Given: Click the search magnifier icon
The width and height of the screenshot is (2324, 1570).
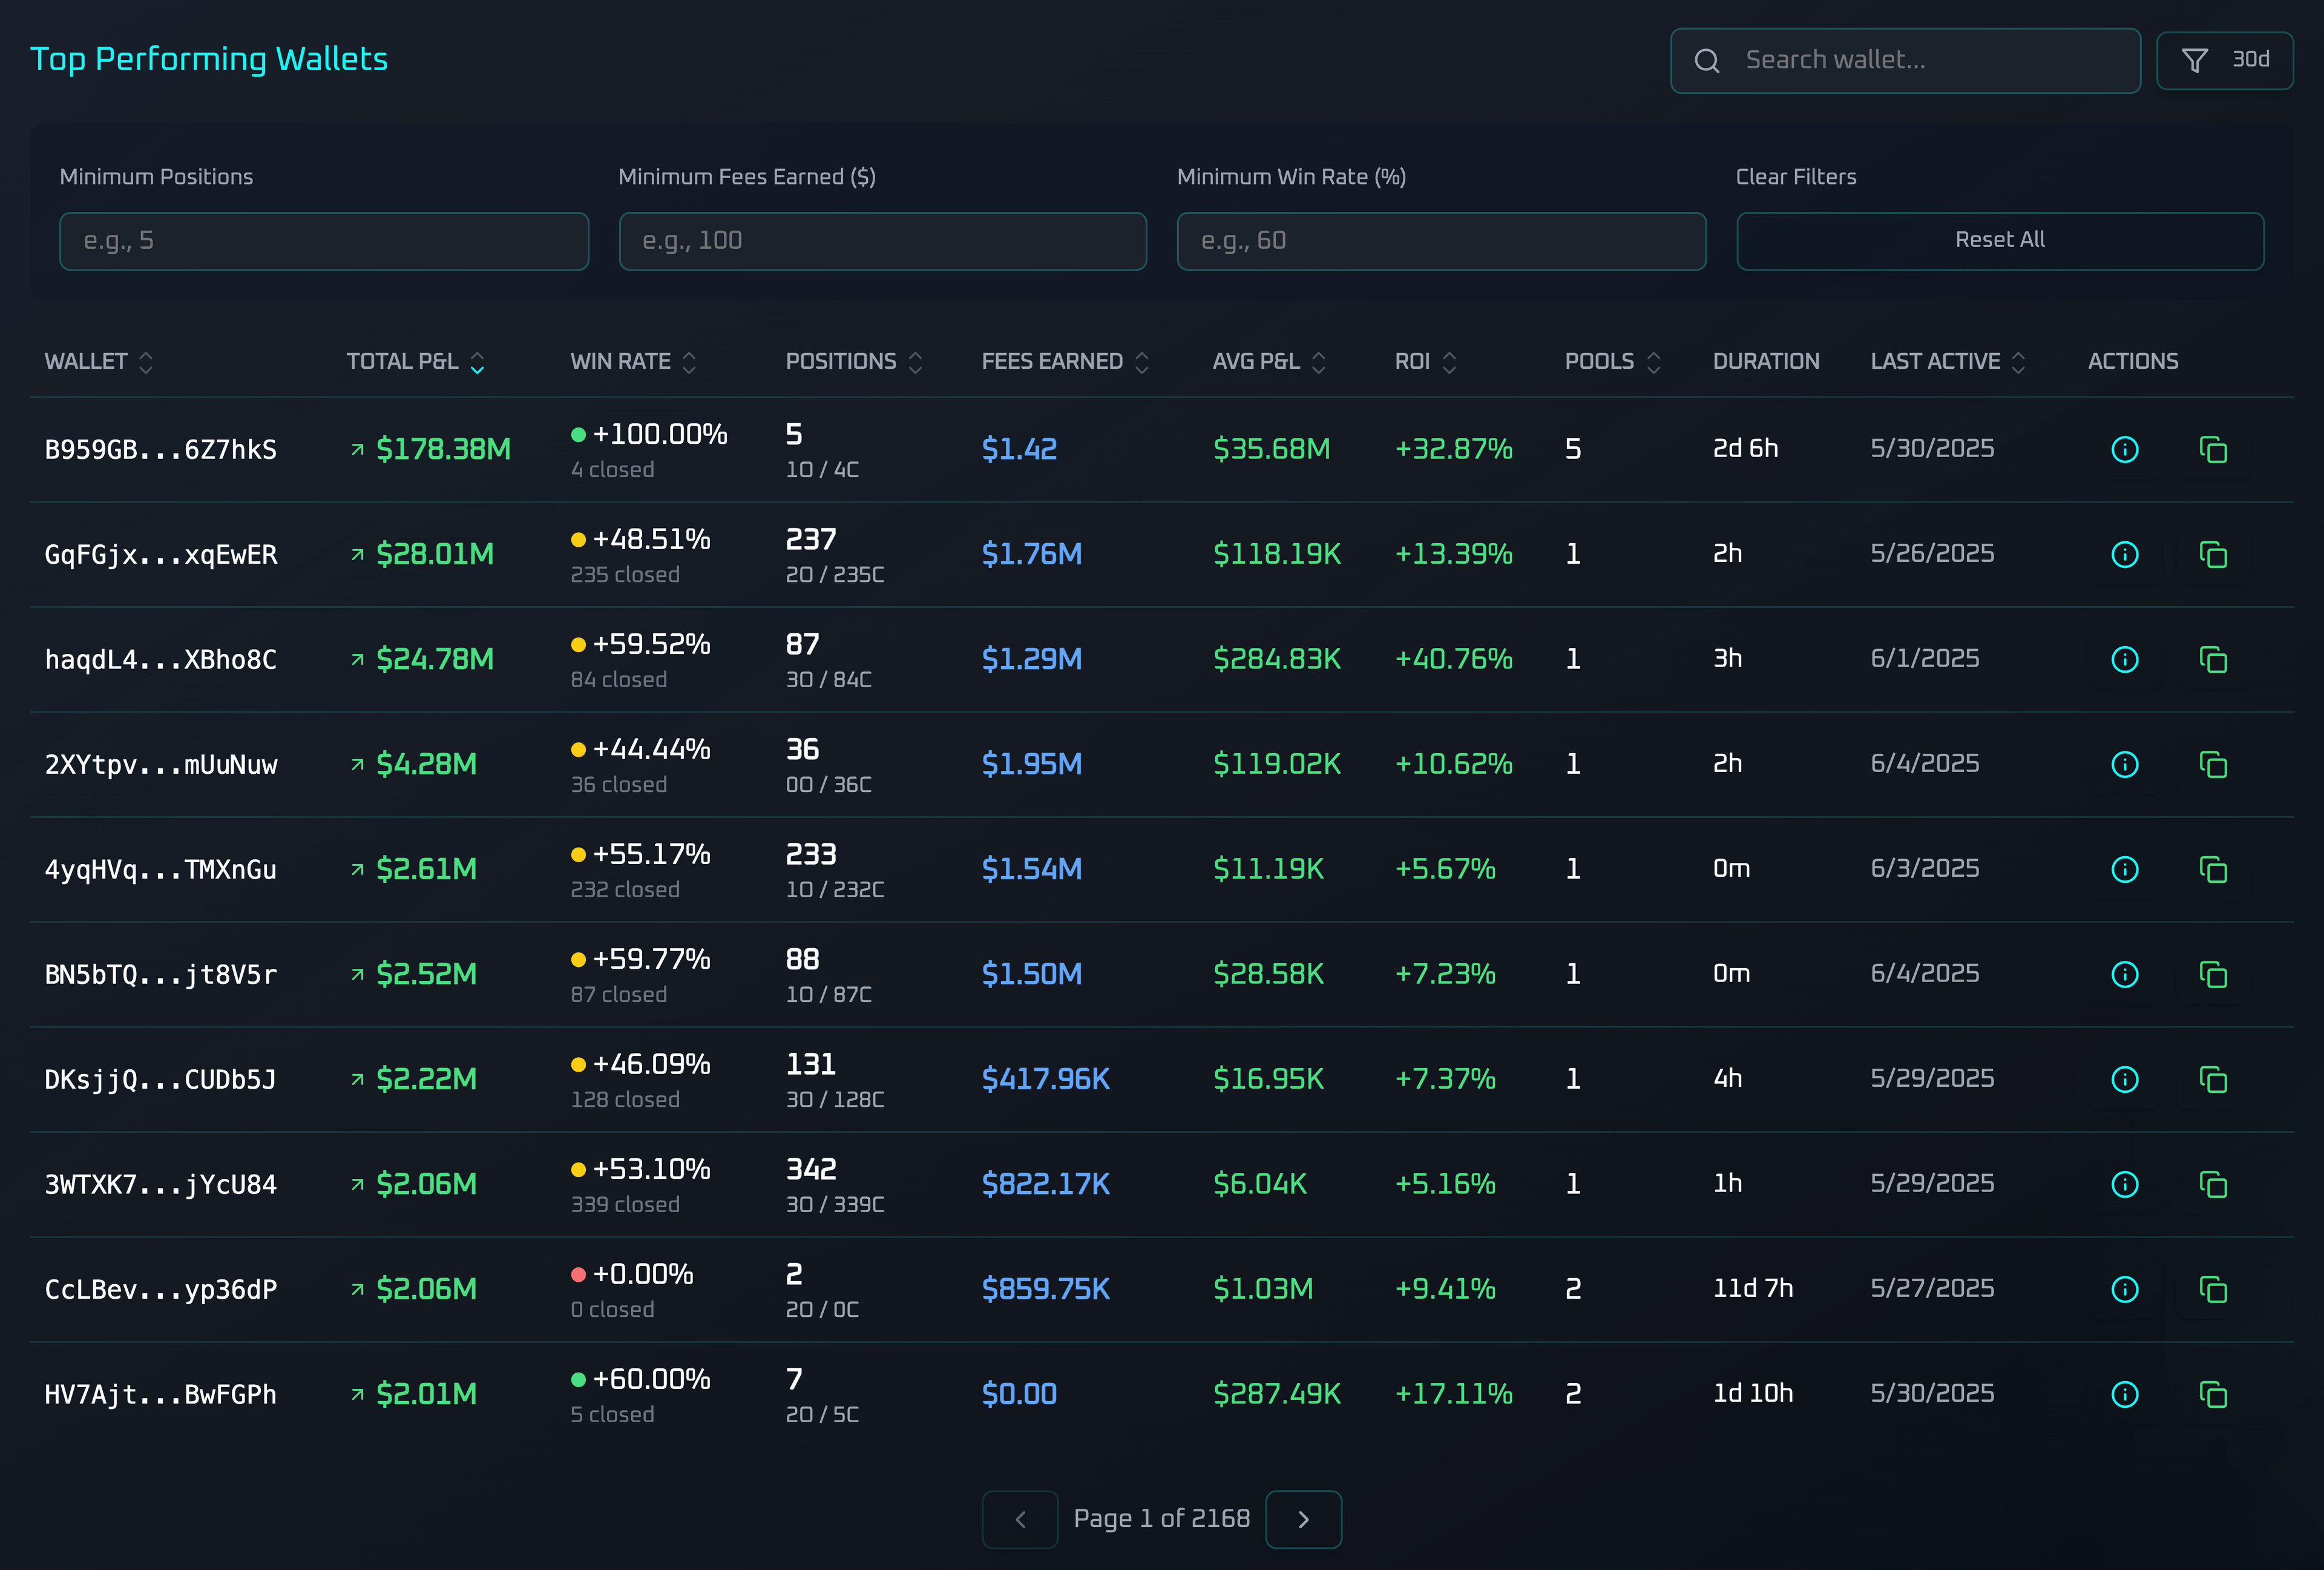Looking at the screenshot, I should (1707, 61).
